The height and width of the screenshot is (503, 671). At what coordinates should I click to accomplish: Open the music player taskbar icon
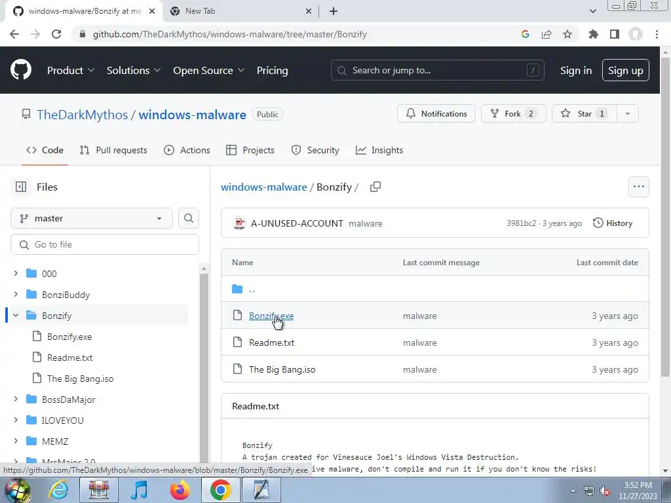(x=139, y=490)
